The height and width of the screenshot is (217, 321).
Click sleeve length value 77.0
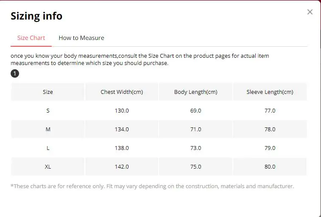click(x=270, y=111)
